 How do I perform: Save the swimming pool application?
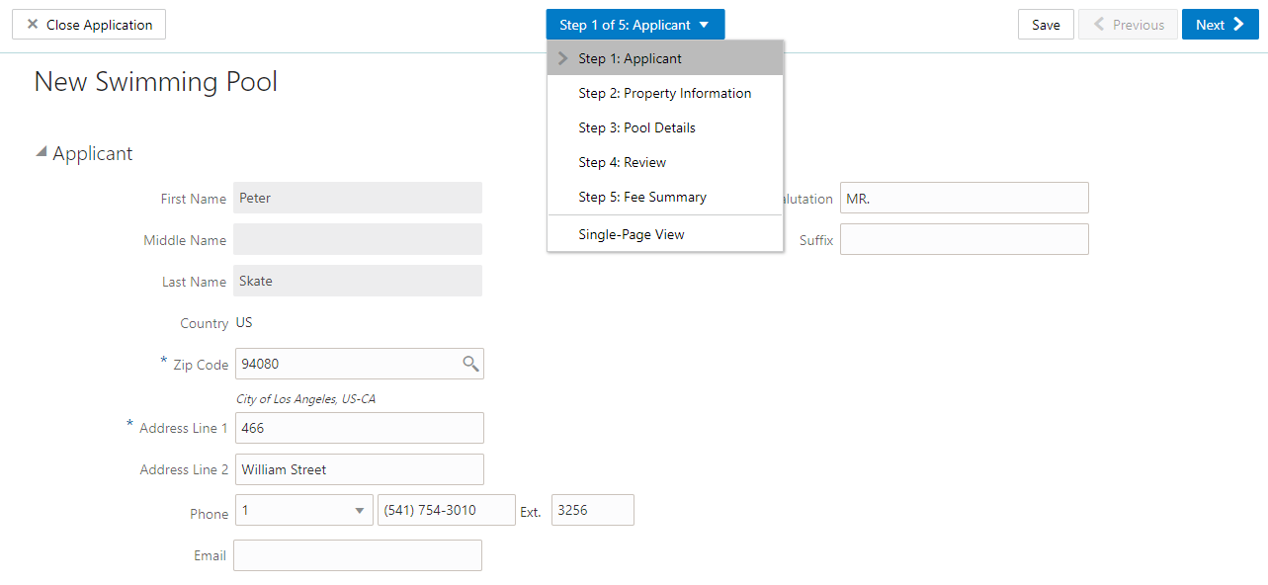click(1046, 24)
